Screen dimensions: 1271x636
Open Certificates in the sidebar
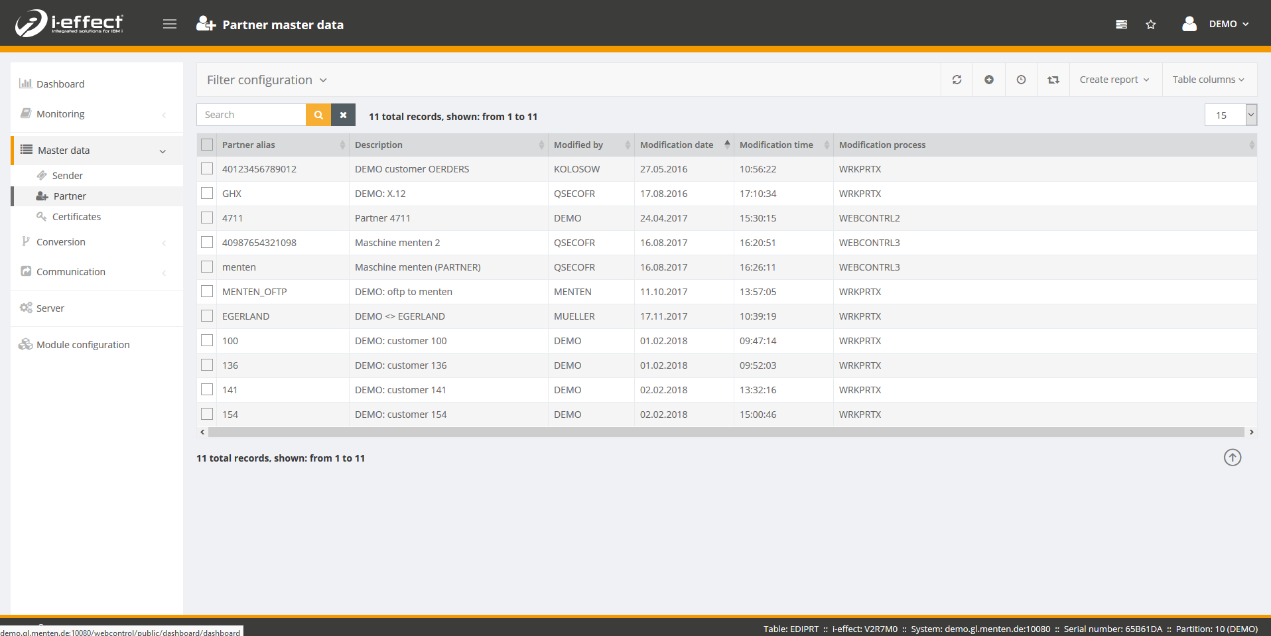click(x=76, y=217)
